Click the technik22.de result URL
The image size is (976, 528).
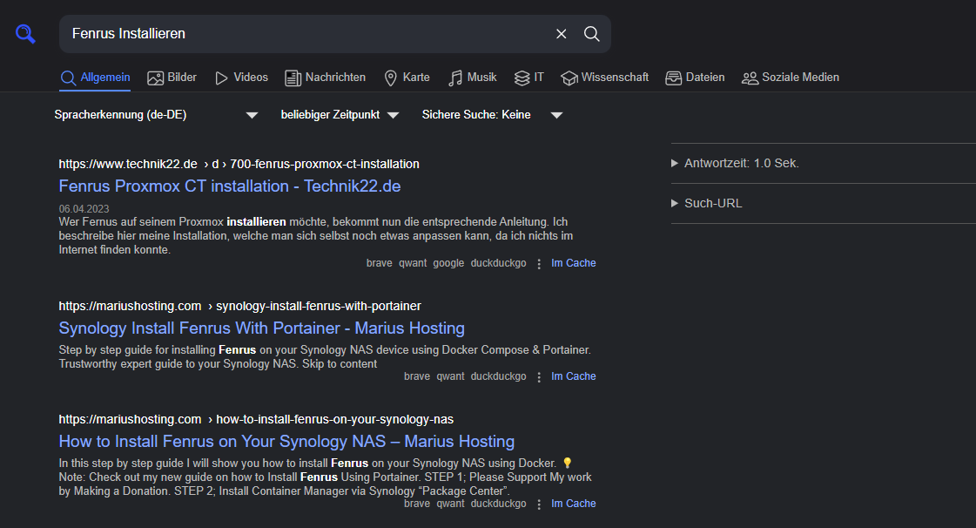click(x=239, y=164)
